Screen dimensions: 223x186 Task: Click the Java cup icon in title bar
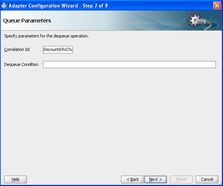point(4,5)
